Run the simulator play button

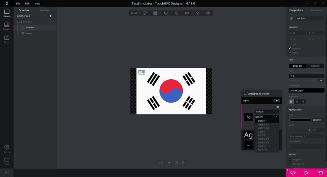307,173
